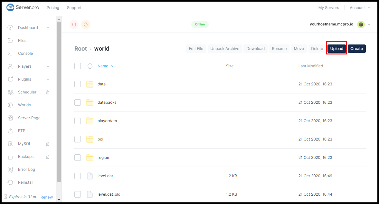
Task: Click the Console prompt icon in sidebar
Action: tap(10, 53)
